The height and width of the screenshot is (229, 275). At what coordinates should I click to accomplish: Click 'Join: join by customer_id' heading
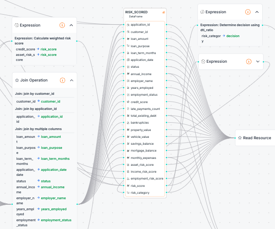[x=34, y=94]
